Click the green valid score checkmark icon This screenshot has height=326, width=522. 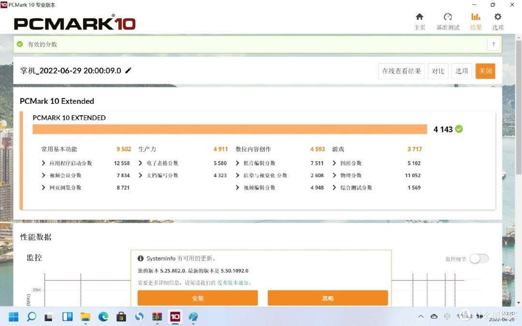click(20, 44)
